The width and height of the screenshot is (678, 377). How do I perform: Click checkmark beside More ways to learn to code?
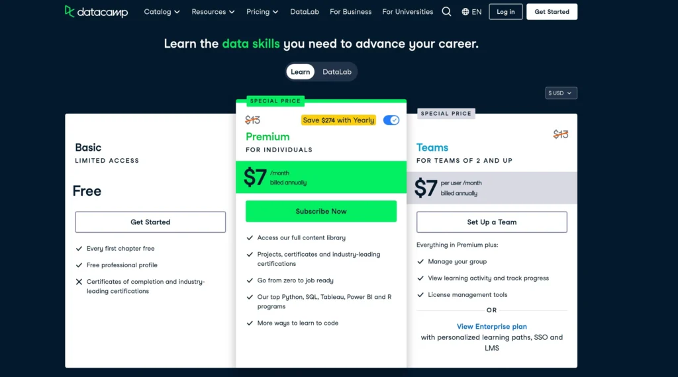tap(250, 323)
